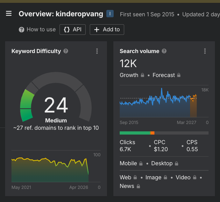
Task: Click the blue intent badge next to kinderopvang
Action: click(x=110, y=14)
